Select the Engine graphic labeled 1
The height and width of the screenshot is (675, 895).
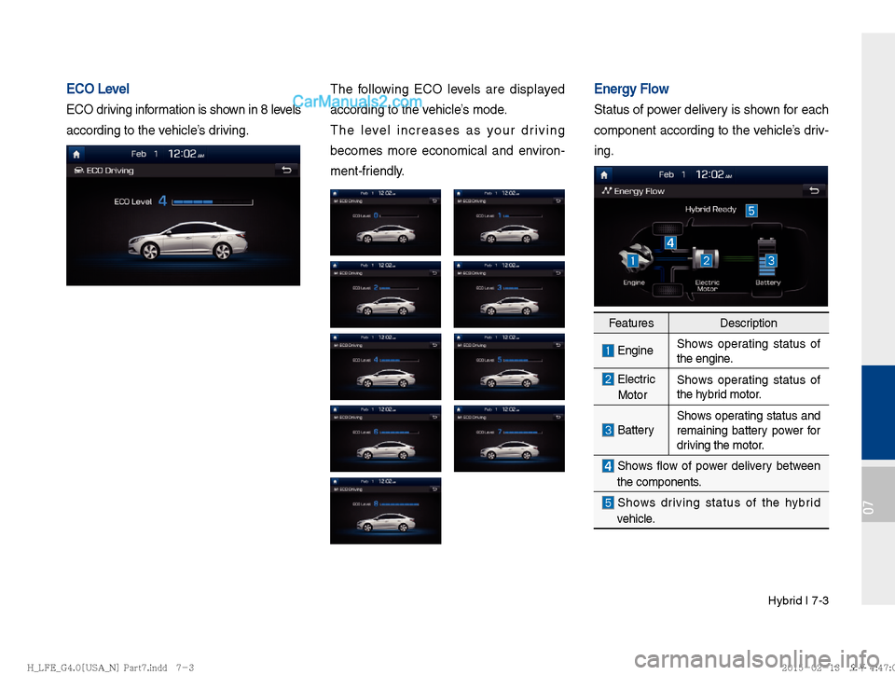click(633, 261)
